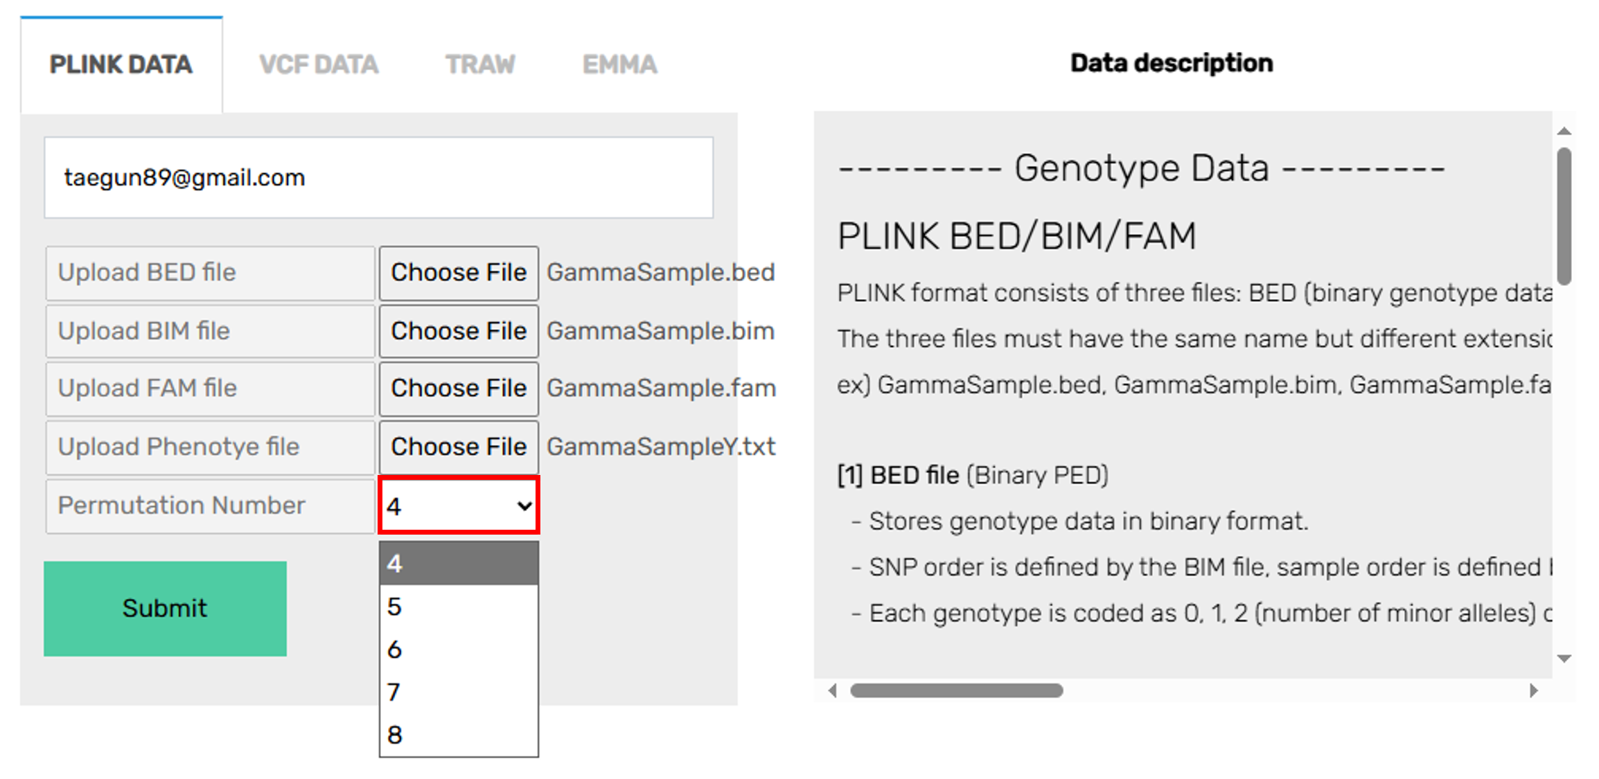
Task: Select the TRAW tab
Action: [480, 64]
